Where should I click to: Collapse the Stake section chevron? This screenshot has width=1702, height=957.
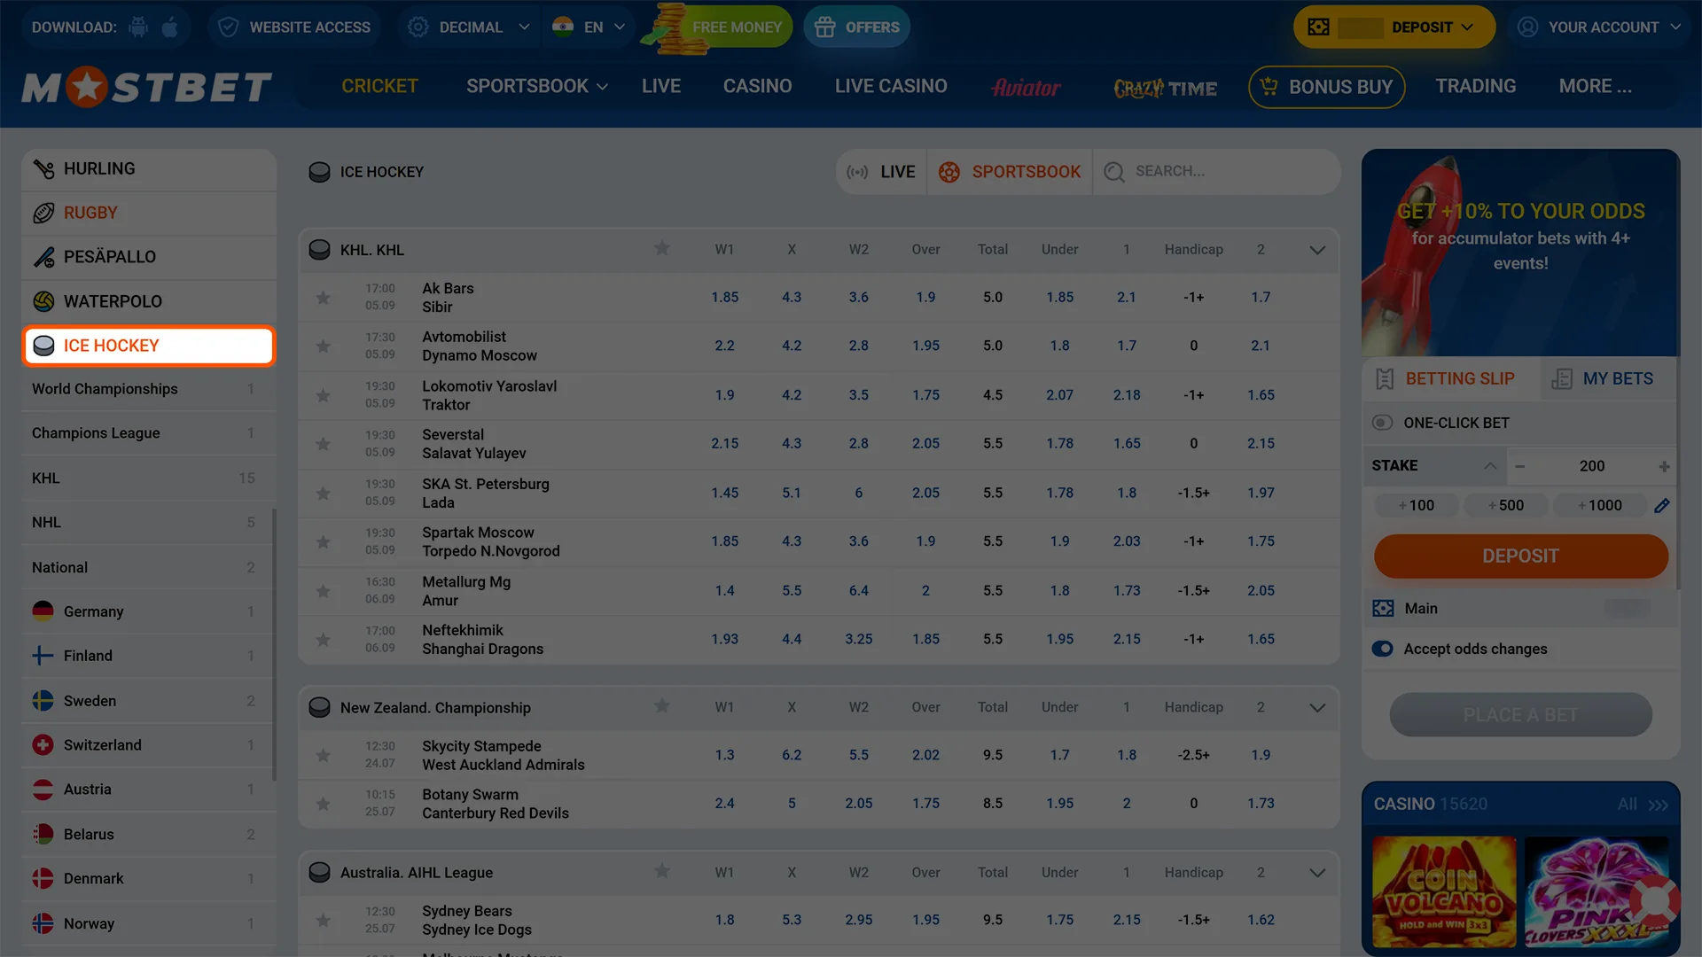tap(1490, 466)
